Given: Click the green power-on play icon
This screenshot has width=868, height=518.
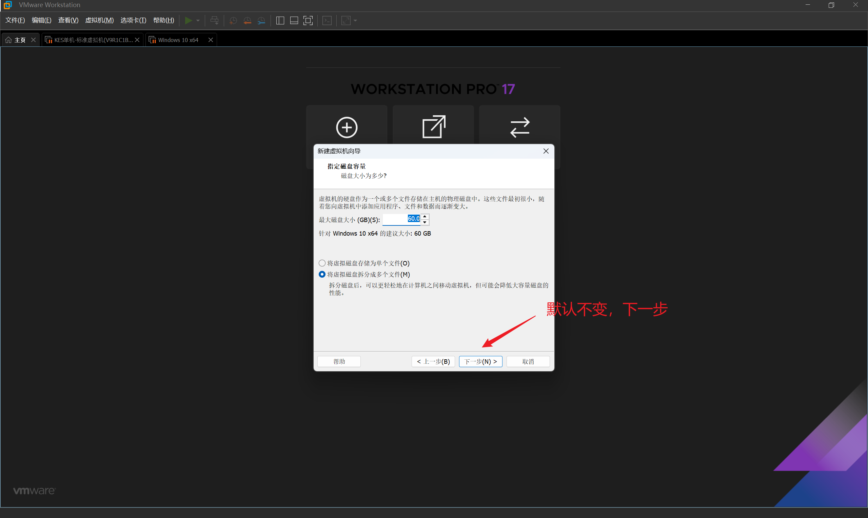Looking at the screenshot, I should (x=188, y=21).
